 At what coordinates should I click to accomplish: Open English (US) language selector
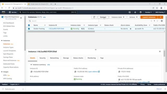click(x=15, y=84)
